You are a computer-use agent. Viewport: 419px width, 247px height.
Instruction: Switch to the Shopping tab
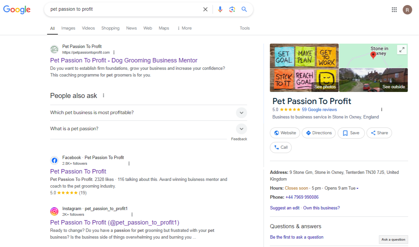(x=110, y=28)
